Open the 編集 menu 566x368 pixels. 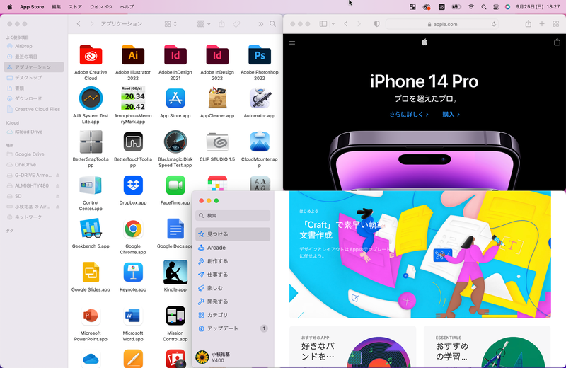pyautogui.click(x=57, y=6)
